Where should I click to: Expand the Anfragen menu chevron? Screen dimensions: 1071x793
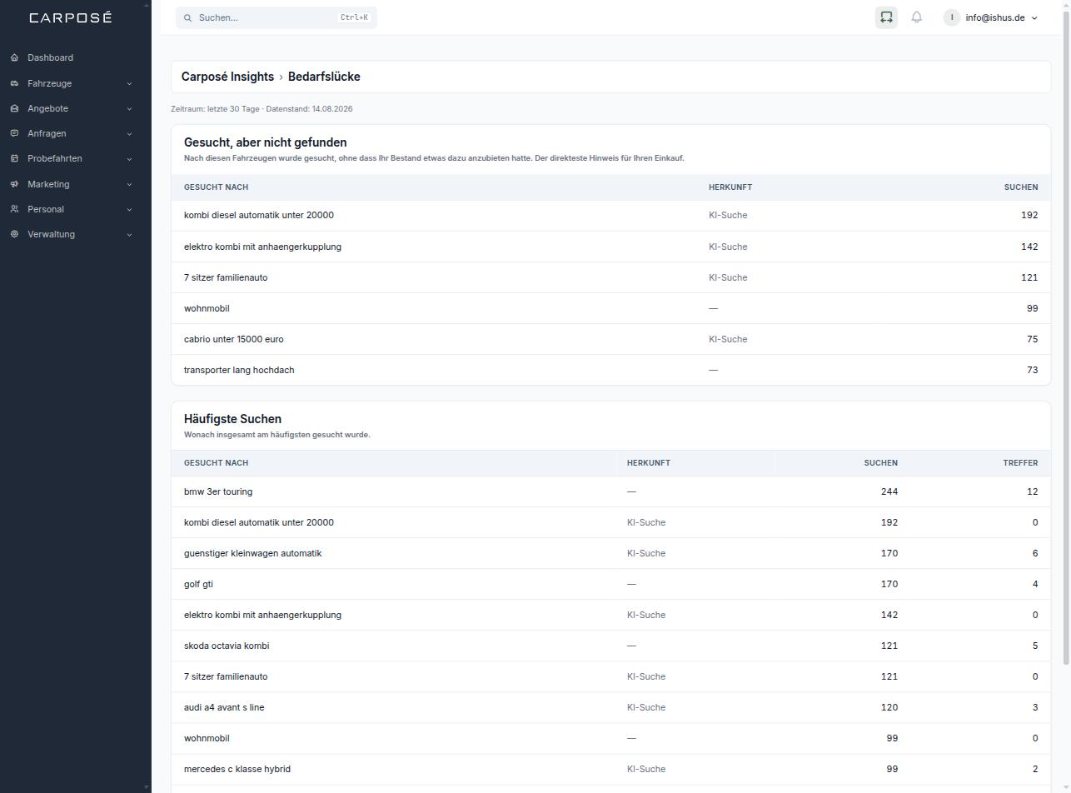[129, 133]
